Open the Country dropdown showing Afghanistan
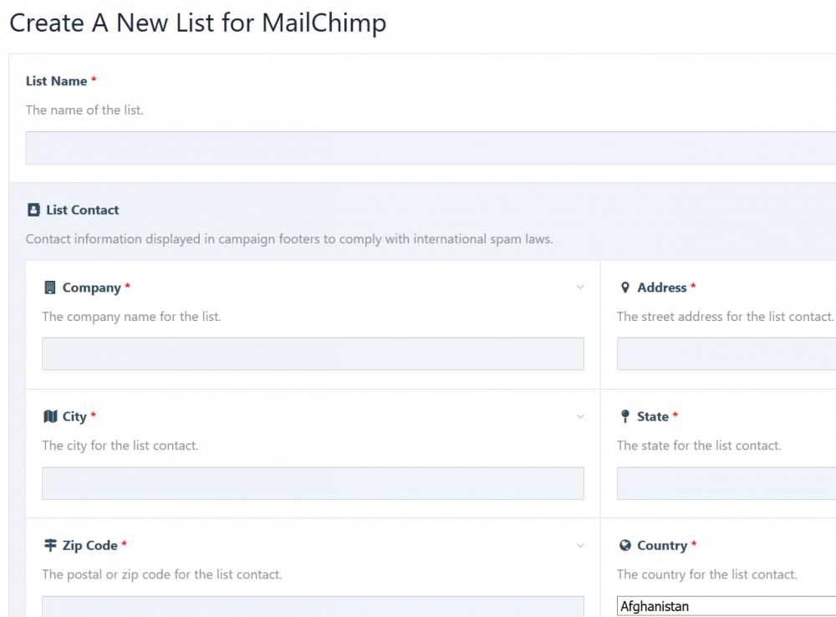 tap(726, 606)
